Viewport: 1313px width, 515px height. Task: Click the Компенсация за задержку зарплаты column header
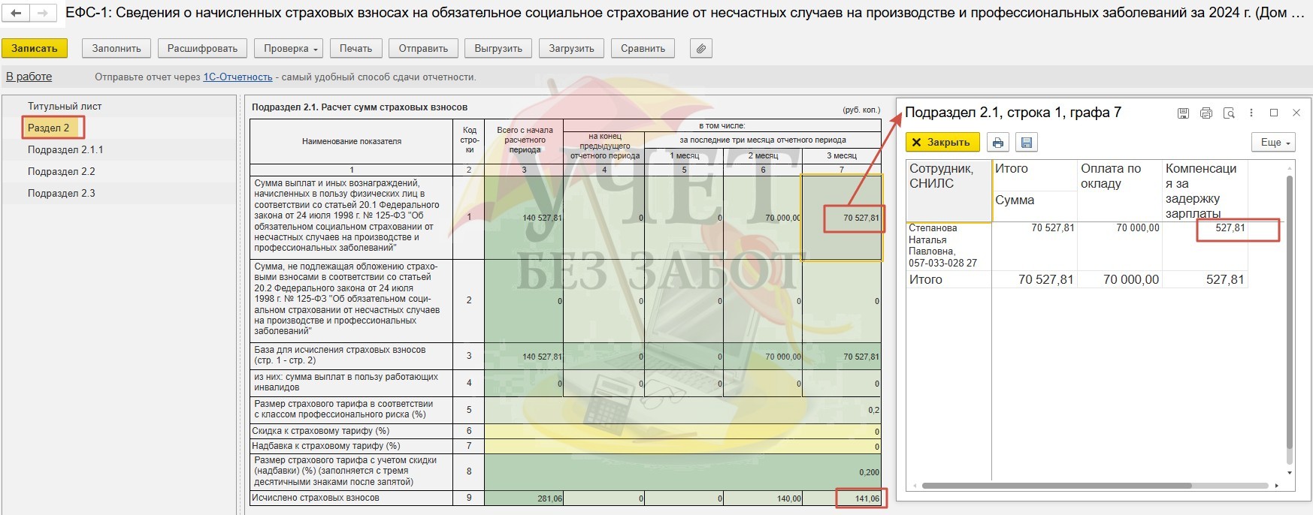coord(1205,191)
